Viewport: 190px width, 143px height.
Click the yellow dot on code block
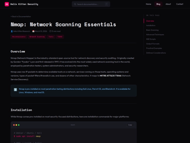tap(16, 125)
